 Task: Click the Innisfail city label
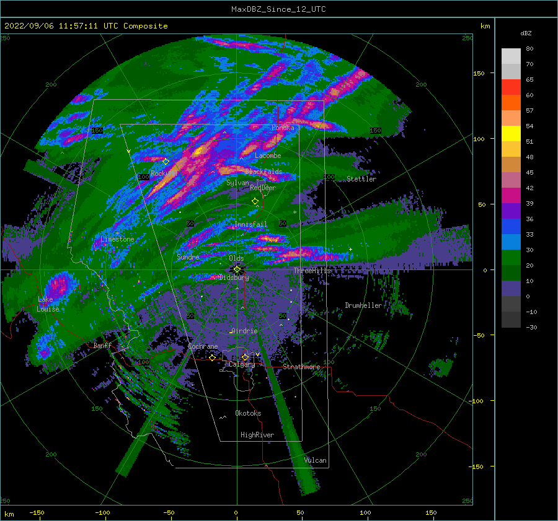pos(250,224)
